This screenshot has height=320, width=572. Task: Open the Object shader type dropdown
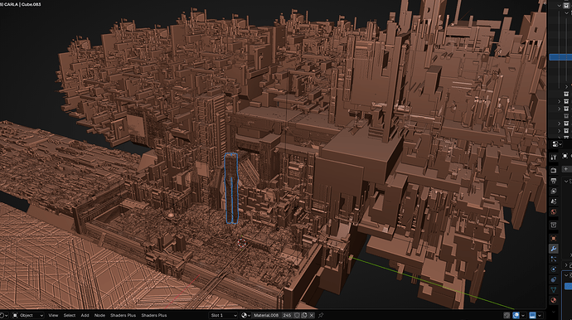(x=28, y=315)
